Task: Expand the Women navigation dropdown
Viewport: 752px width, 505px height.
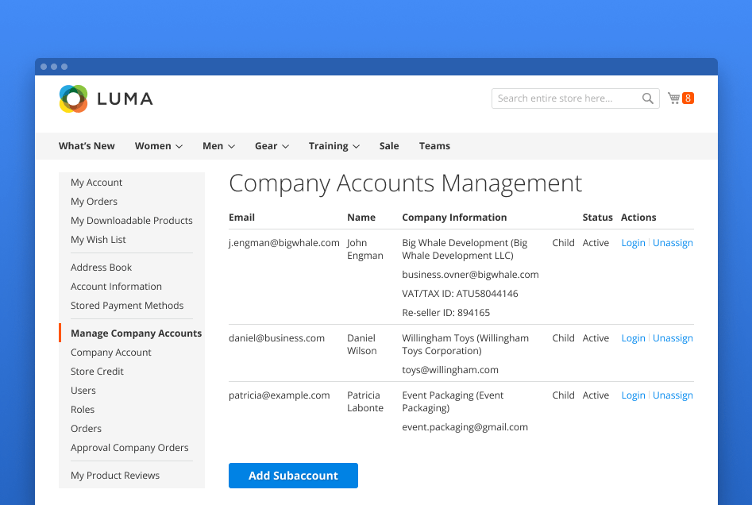Action: point(158,146)
